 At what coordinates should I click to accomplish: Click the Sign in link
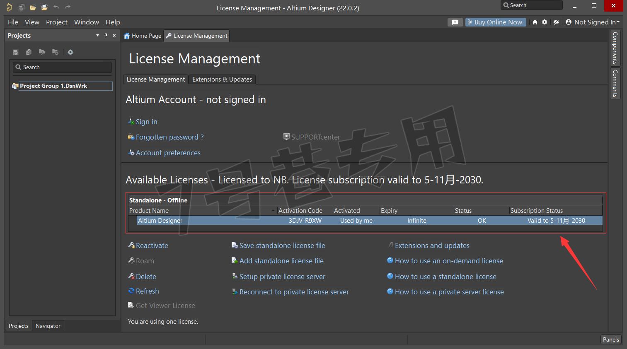point(147,122)
